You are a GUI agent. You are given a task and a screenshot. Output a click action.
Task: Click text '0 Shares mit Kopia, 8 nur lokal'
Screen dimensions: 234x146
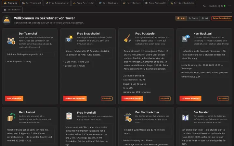pos(196,73)
